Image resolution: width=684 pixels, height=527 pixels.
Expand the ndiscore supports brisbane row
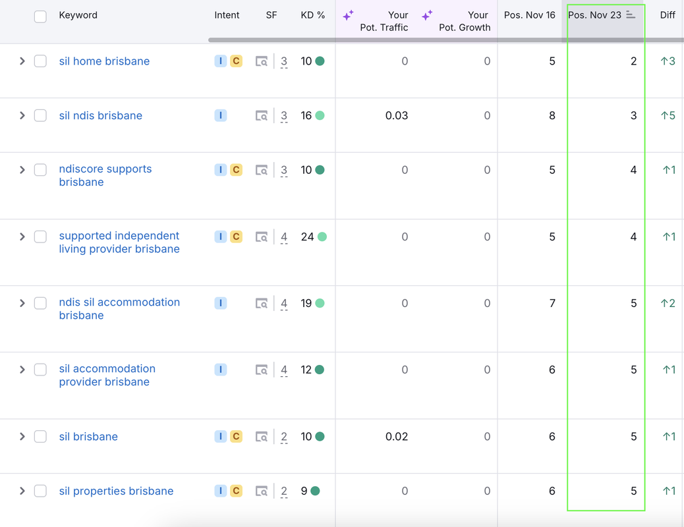point(22,170)
